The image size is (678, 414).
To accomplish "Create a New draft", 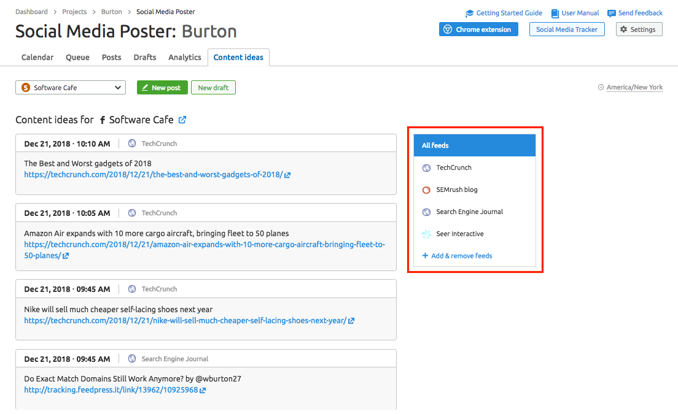I will pyautogui.click(x=213, y=88).
